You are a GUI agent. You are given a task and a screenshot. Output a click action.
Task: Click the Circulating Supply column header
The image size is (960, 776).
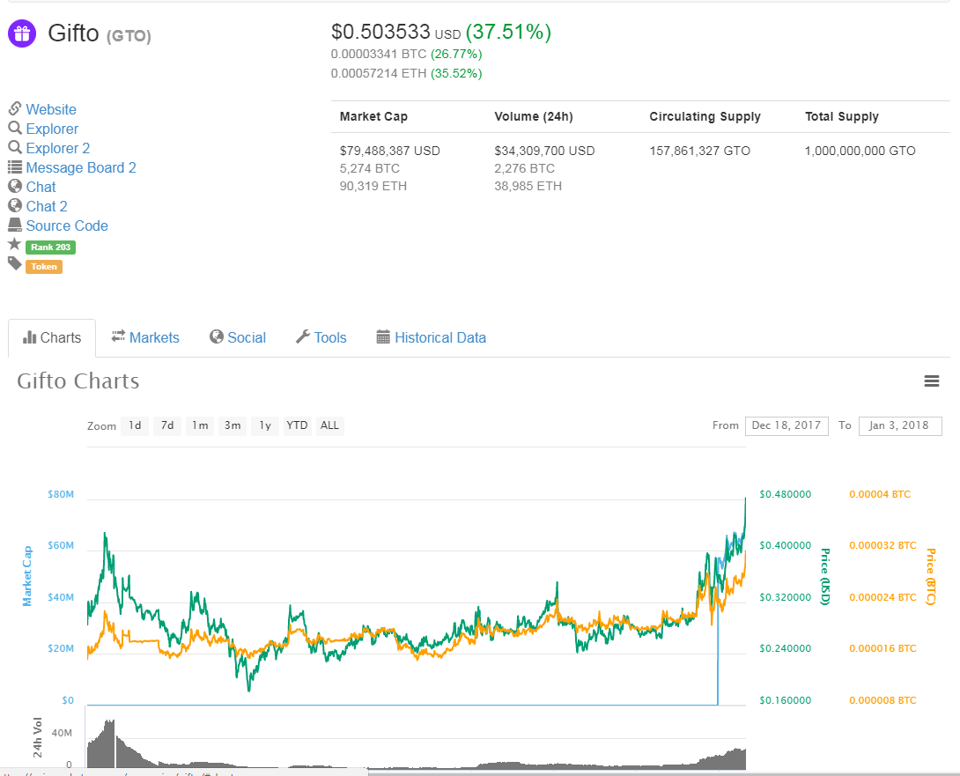[x=705, y=116]
